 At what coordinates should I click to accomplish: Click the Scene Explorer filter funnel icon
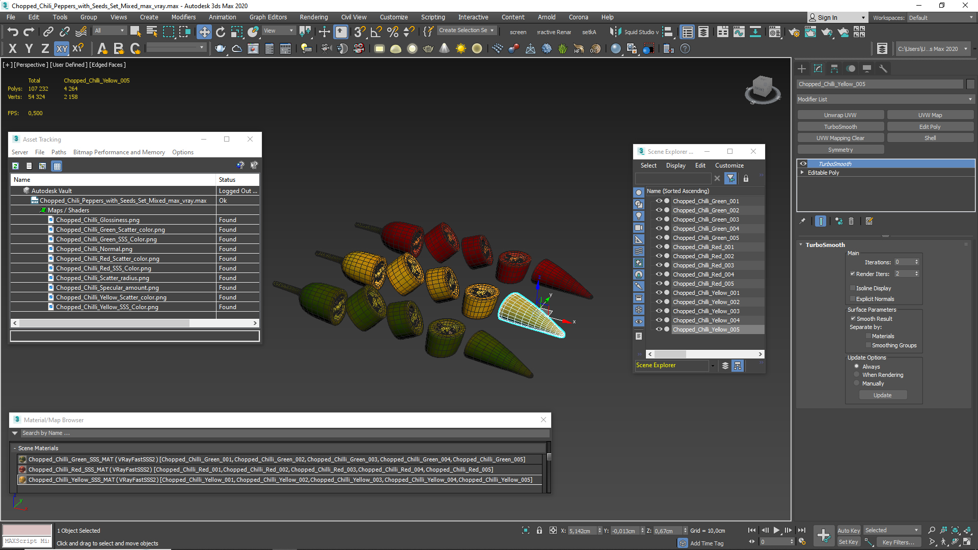[731, 178]
